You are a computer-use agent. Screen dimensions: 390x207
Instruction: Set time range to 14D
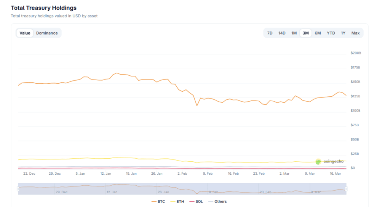coord(282,33)
